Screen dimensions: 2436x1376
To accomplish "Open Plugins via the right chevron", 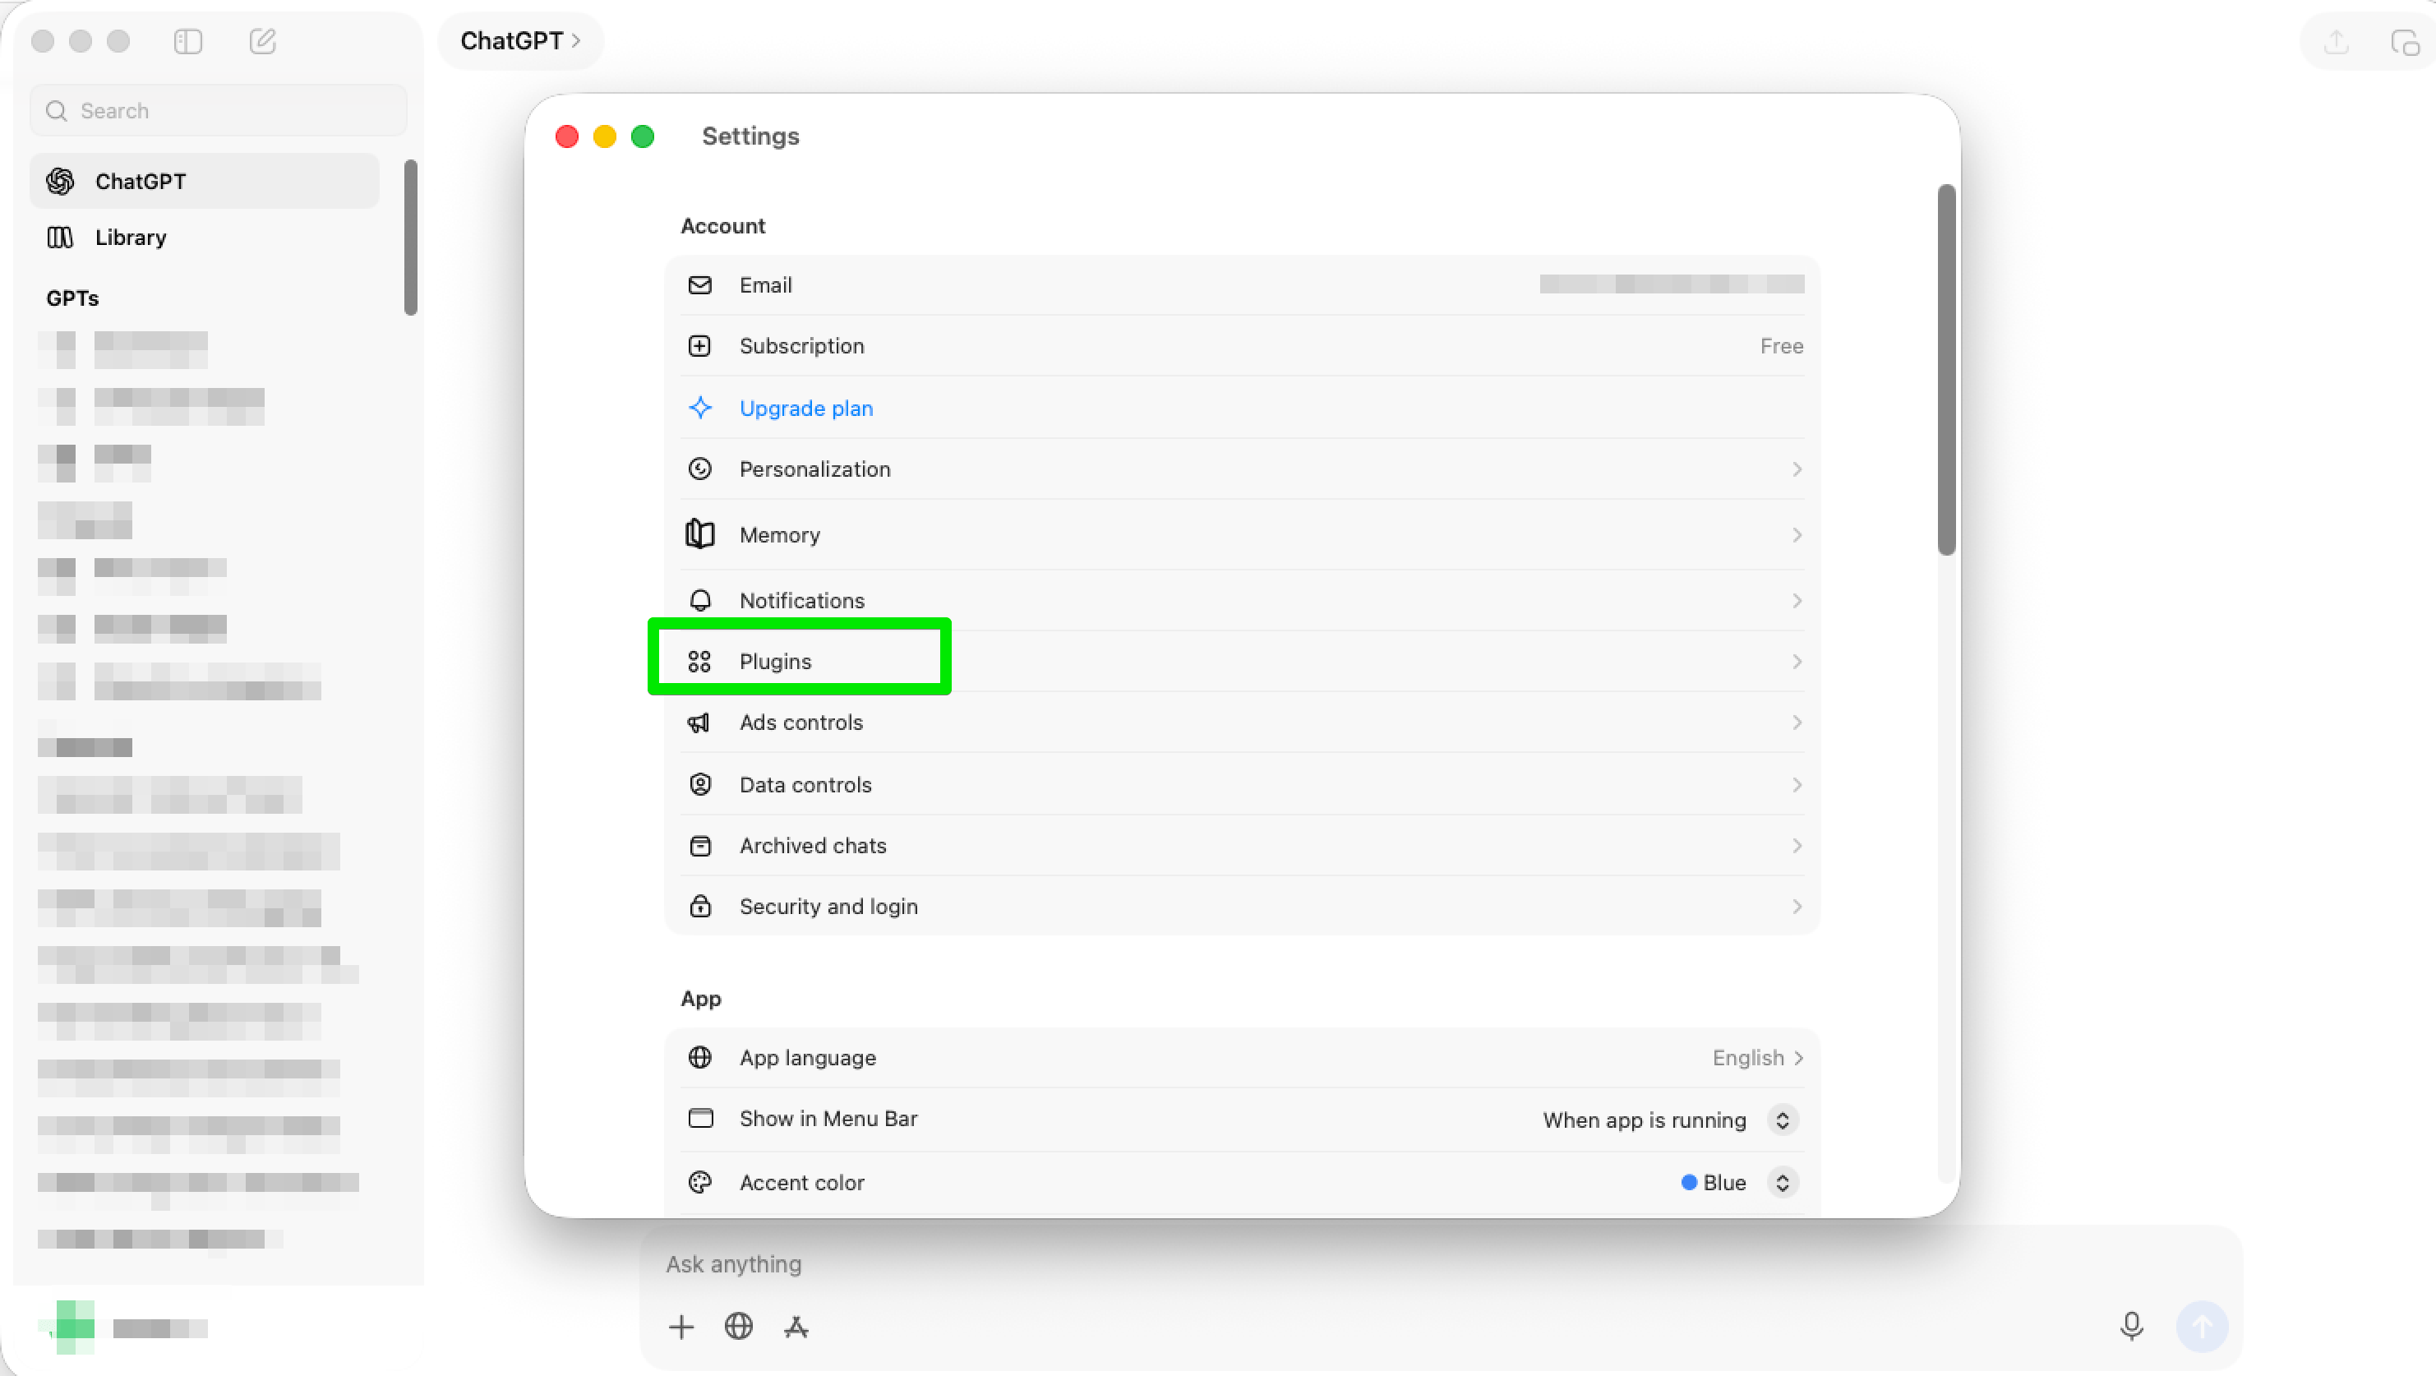I will [1797, 661].
